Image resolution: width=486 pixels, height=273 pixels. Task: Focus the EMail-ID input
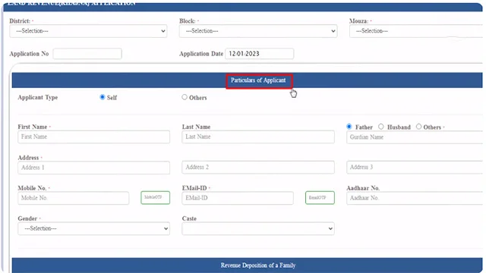(x=238, y=198)
